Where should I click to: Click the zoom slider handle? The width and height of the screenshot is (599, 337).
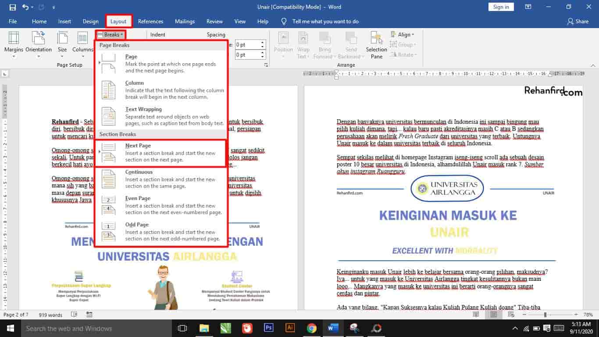click(545, 315)
